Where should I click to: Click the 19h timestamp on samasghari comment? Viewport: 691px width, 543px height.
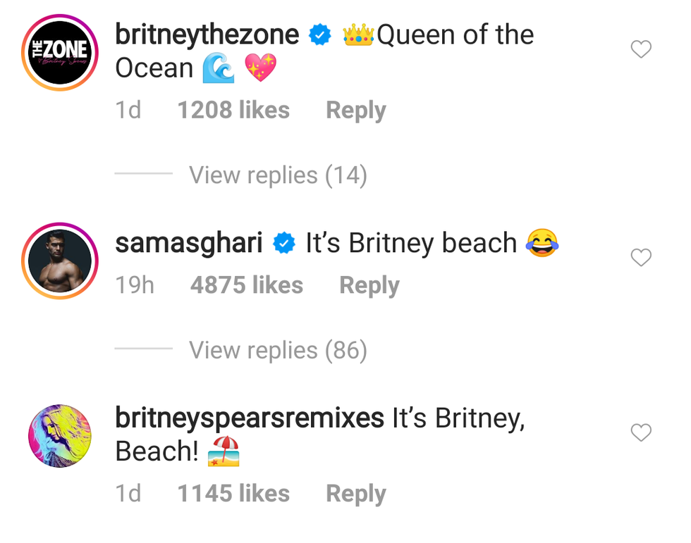tap(134, 285)
